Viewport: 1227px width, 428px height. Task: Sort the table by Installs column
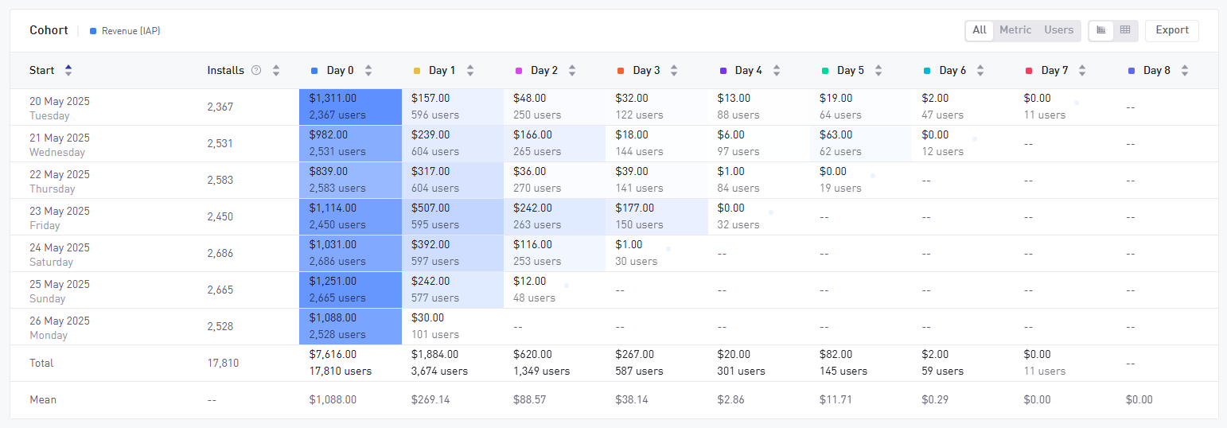point(276,70)
